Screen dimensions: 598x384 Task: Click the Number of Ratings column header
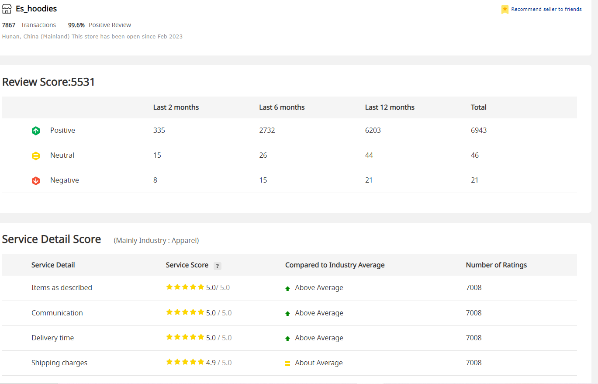(496, 265)
